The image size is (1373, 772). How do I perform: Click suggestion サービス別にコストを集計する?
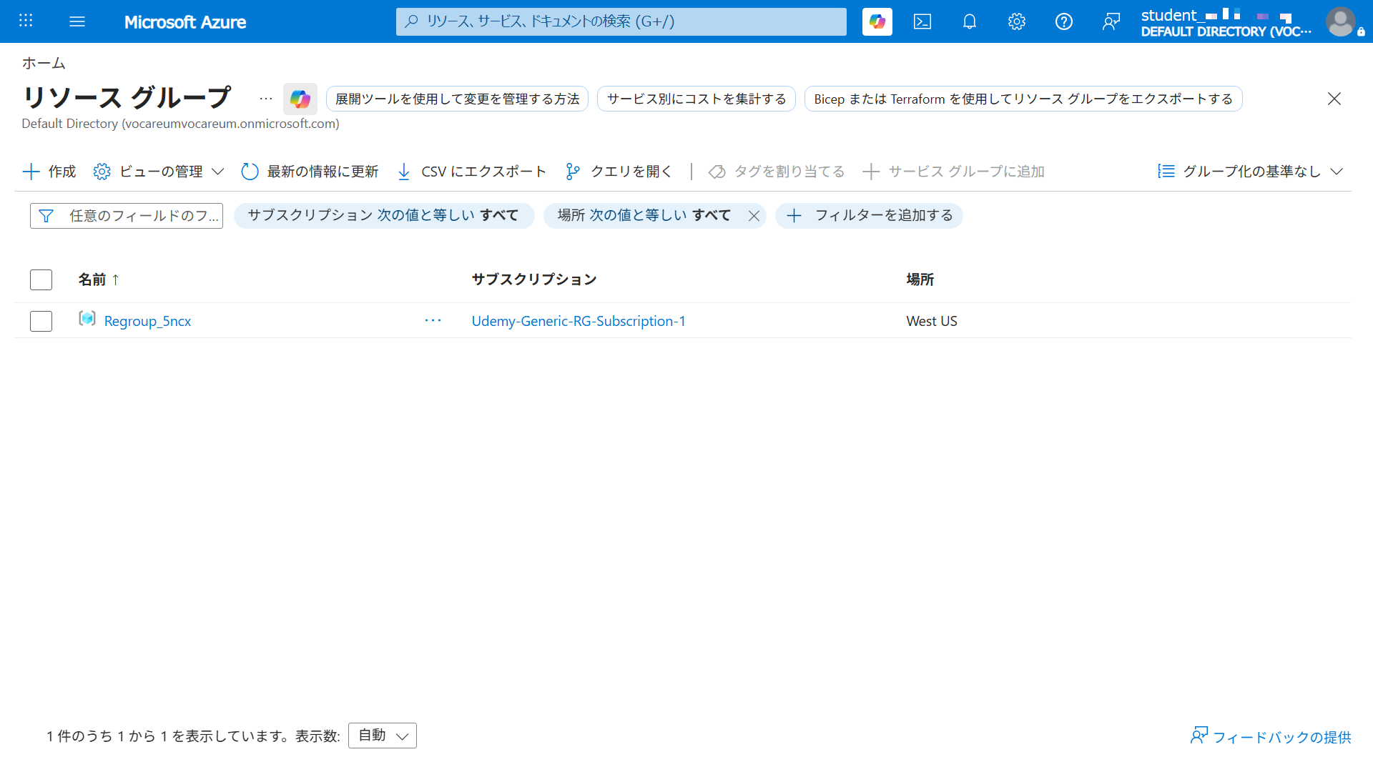coord(697,99)
